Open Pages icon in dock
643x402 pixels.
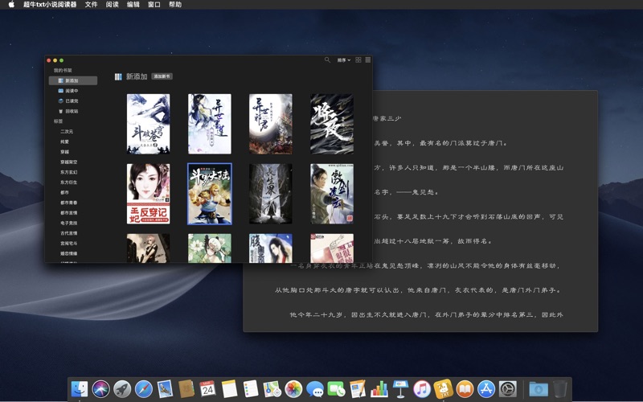[x=358, y=389]
